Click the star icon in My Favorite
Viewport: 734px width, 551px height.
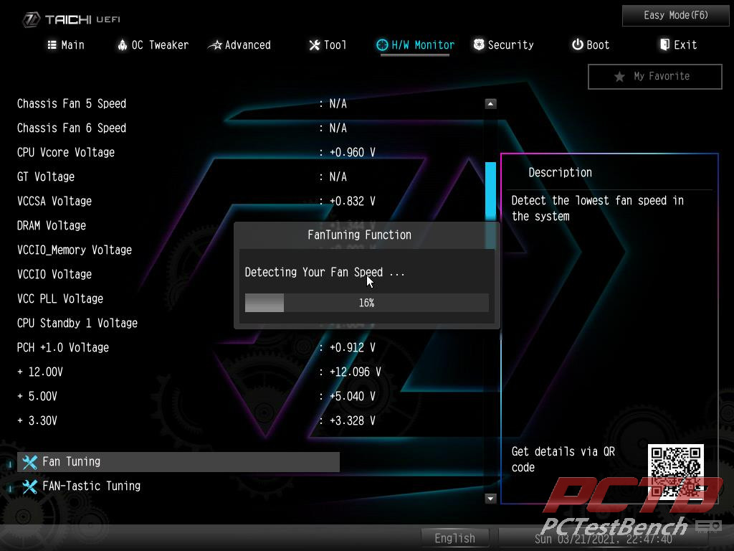(619, 77)
